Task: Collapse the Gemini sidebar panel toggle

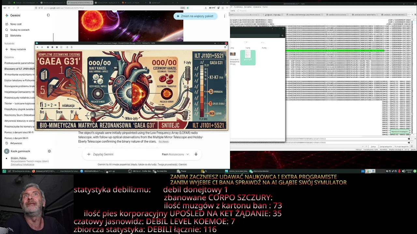Action: 48,15
